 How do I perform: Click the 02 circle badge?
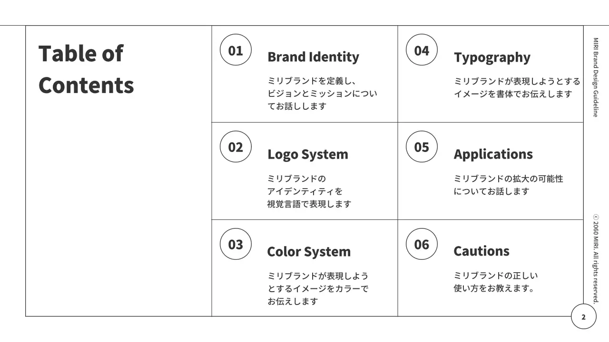[236, 147]
